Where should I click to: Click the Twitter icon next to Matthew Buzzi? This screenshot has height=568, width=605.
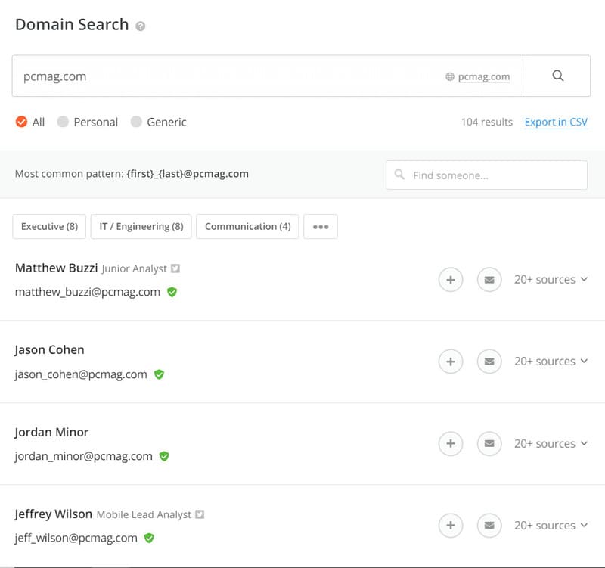(x=176, y=268)
